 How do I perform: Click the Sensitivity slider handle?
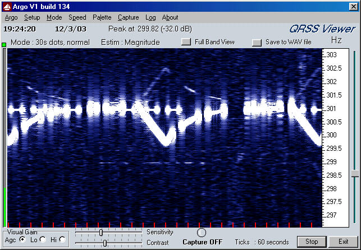(x=101, y=232)
